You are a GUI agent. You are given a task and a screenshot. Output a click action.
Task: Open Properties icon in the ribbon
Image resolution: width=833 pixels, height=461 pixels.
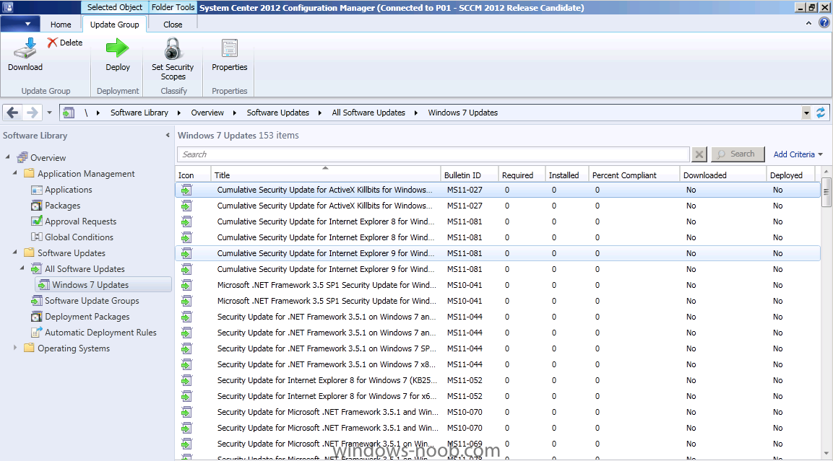(230, 48)
